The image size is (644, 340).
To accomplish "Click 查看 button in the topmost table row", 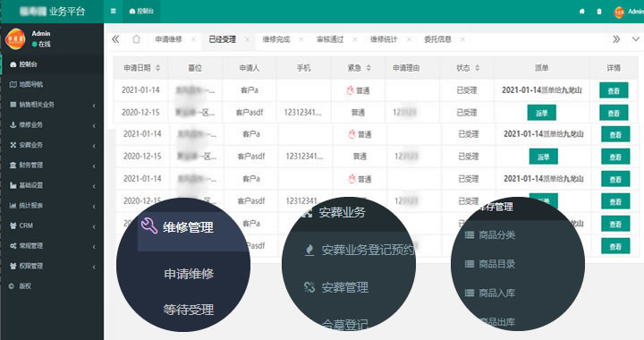I will click(x=614, y=90).
